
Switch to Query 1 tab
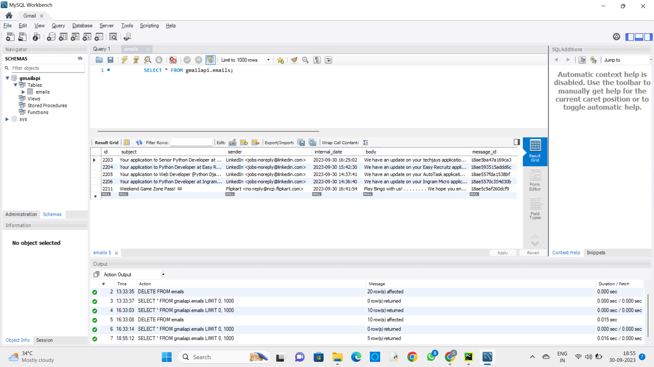(102, 49)
